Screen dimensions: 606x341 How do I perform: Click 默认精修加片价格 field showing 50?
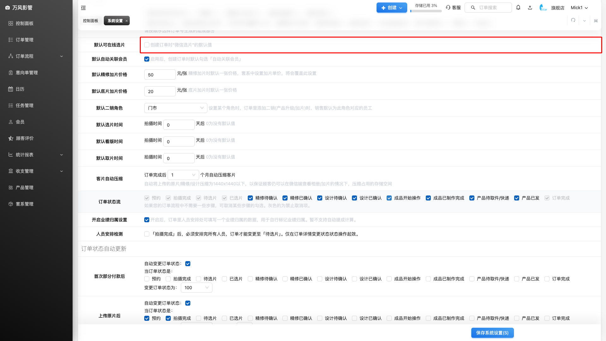tap(160, 75)
